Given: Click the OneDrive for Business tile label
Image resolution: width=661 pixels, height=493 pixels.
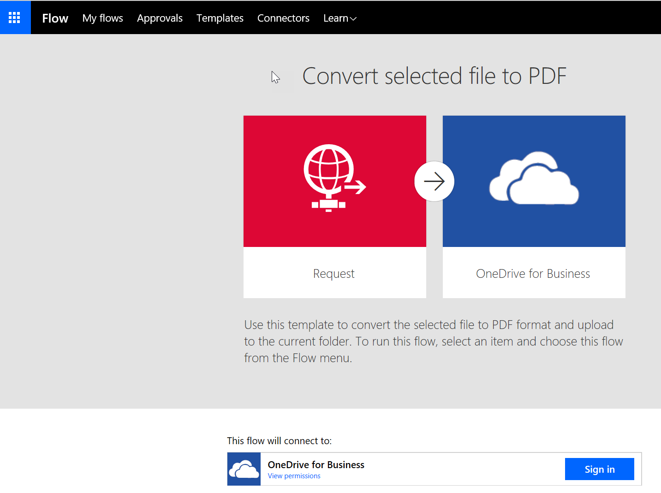Looking at the screenshot, I should coord(533,273).
